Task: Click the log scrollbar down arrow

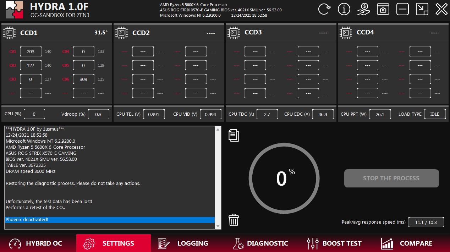Action: click(218, 226)
